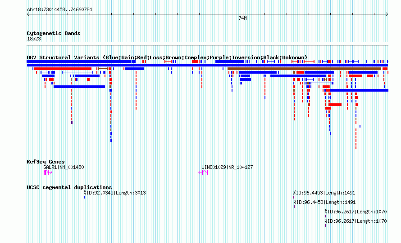Screen dimensions: 401x243
Task: Click the right arrow end of ruler
Action: point(387,14)
